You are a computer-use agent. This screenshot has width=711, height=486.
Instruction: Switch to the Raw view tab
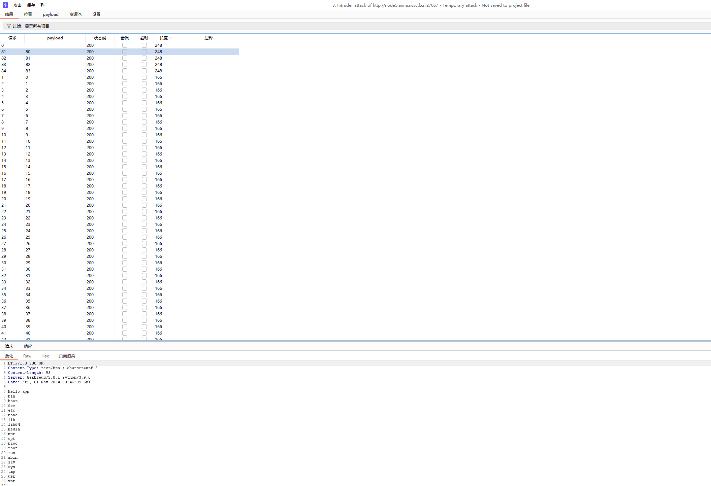pyautogui.click(x=27, y=356)
